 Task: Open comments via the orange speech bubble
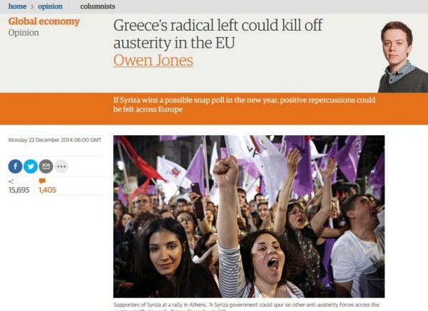42,181
